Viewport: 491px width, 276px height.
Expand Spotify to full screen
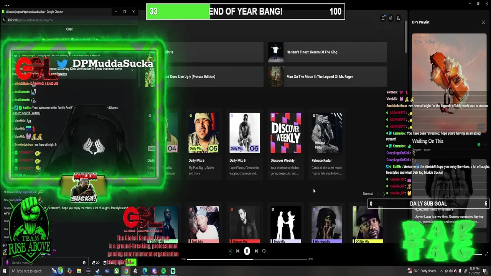[487, 254]
